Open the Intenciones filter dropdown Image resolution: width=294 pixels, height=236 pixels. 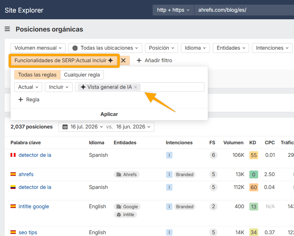point(272,48)
